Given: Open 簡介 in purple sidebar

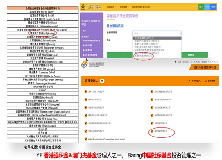Looking at the screenshot, I should [84, 31].
